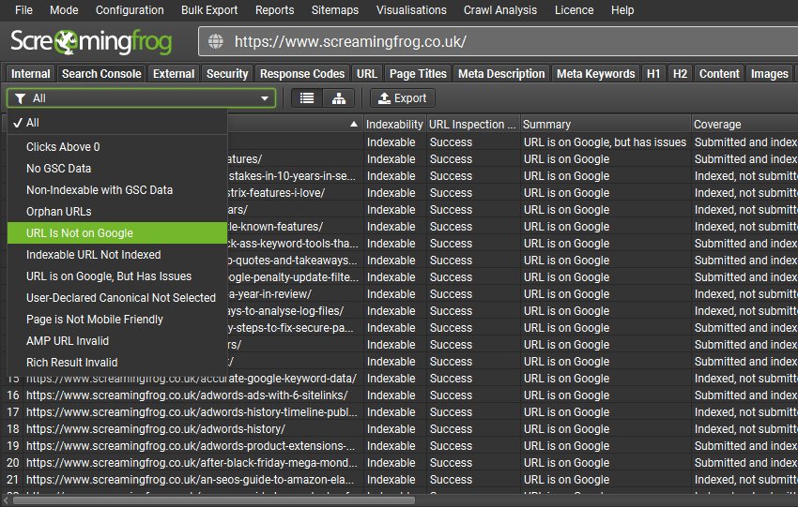Image resolution: width=798 pixels, height=507 pixels.
Task: Switch to list view icon
Action: point(307,98)
